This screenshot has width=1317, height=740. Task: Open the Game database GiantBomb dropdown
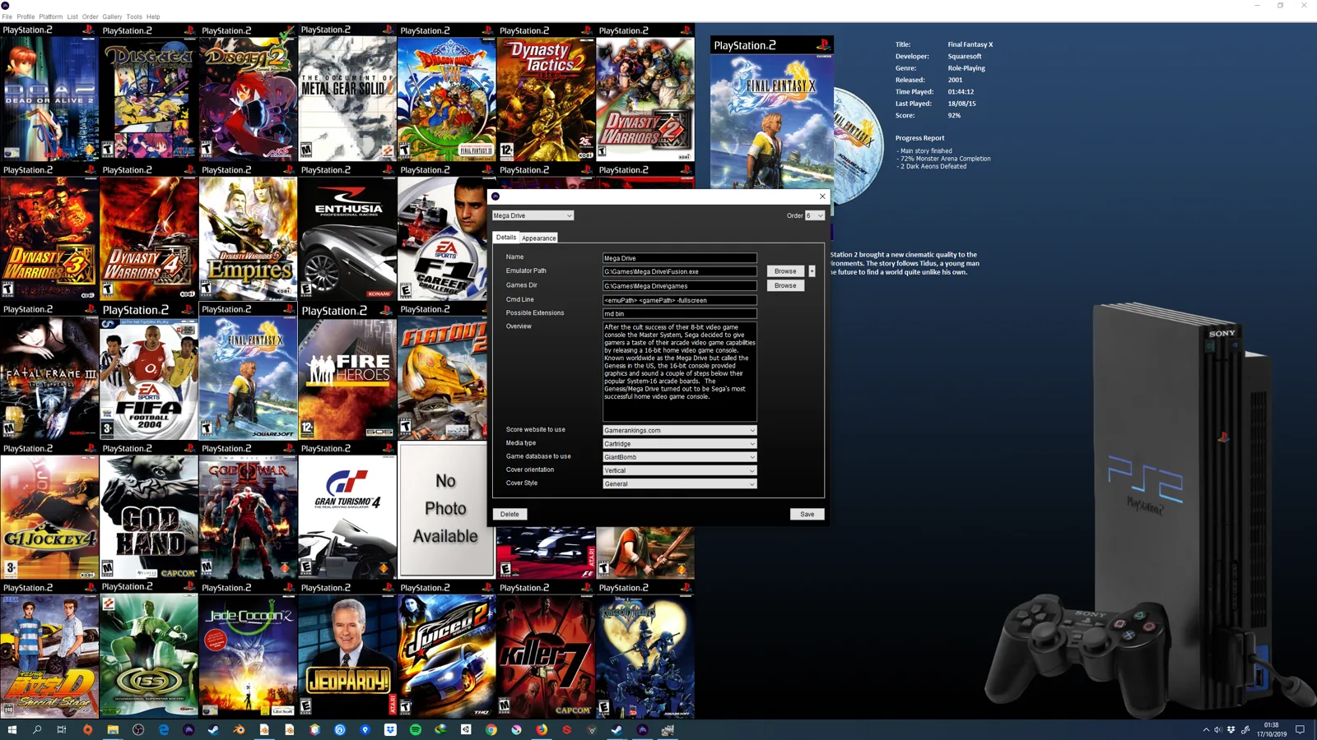pyautogui.click(x=680, y=456)
